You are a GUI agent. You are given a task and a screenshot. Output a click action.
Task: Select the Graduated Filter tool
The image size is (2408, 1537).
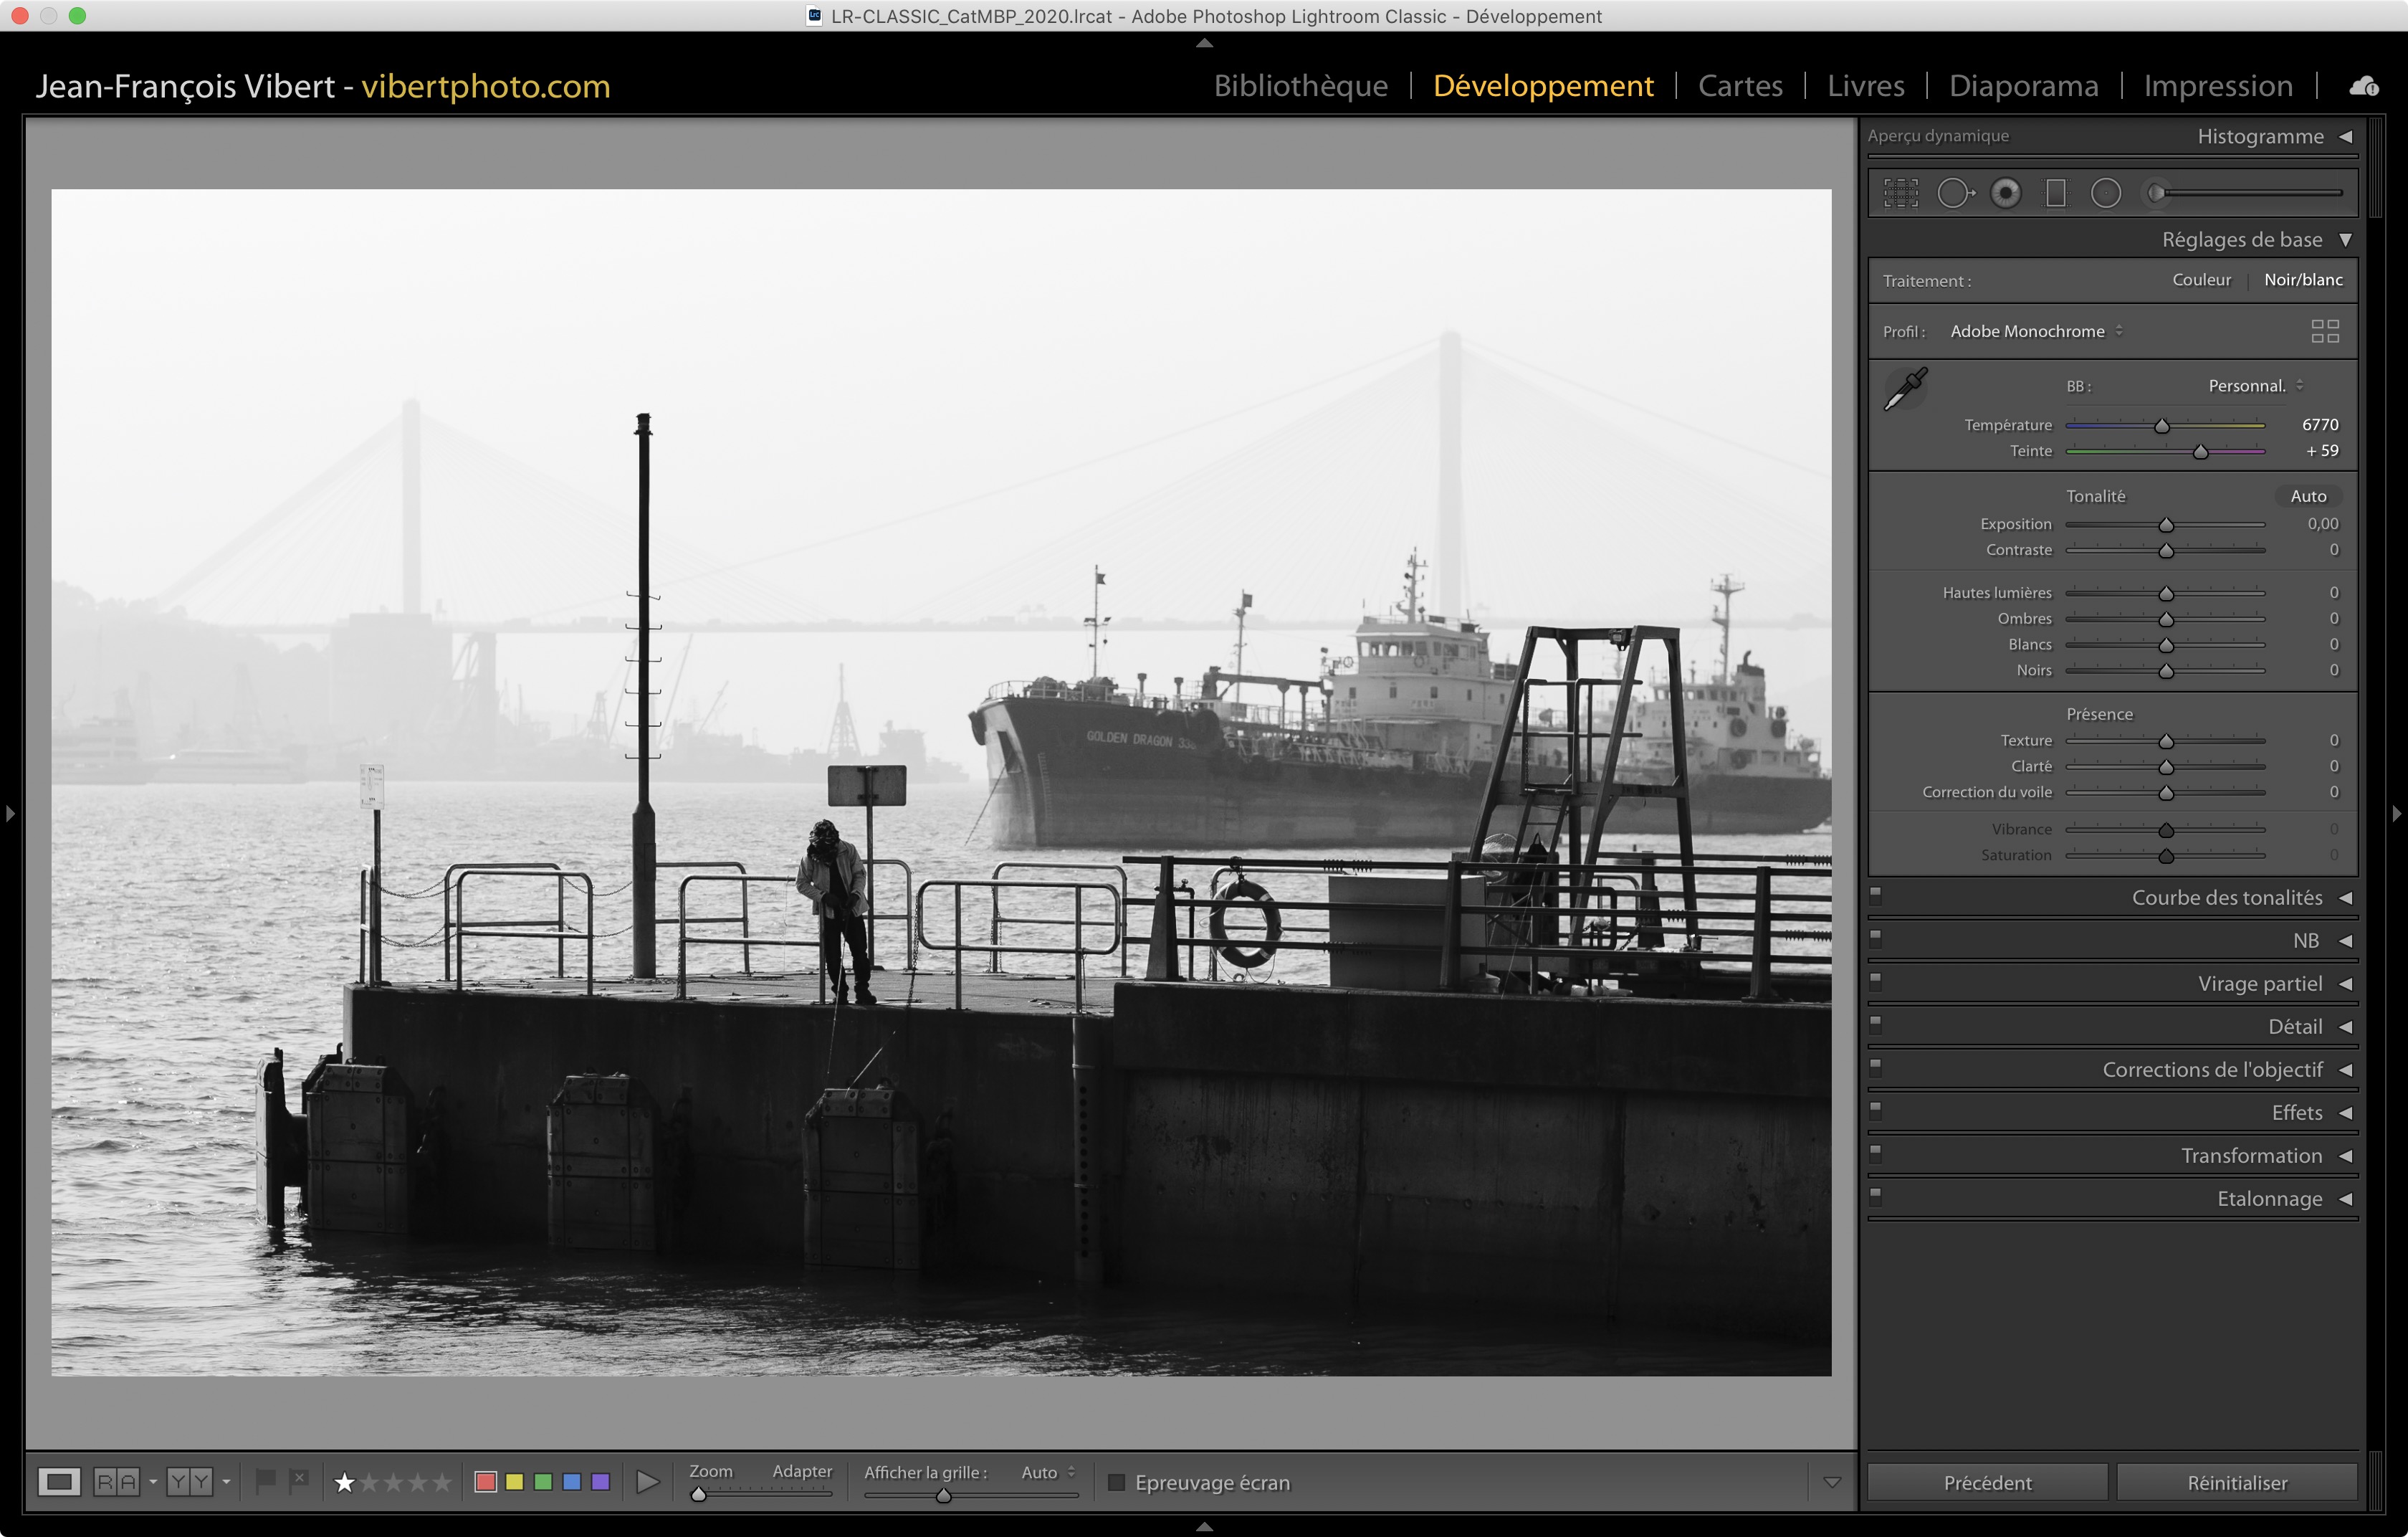coord(2055,193)
